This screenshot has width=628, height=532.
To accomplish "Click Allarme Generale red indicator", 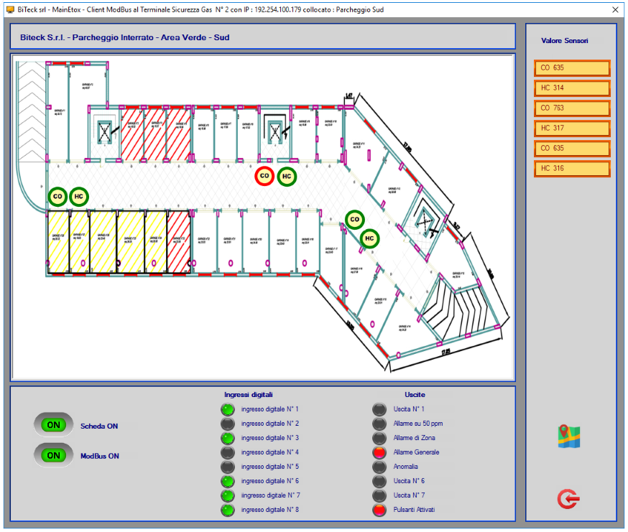I will (x=379, y=452).
